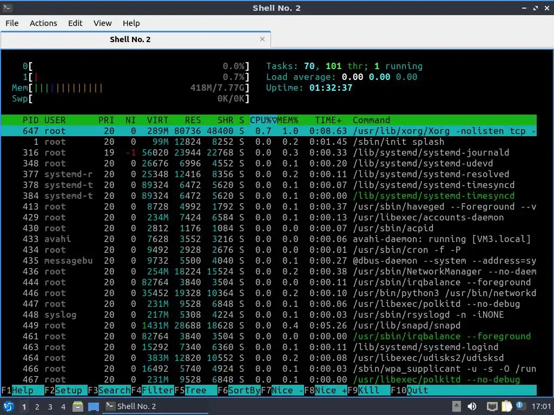Viewport: 554px width, 415px height.
Task: Click F1 Help in htop footer
Action: [x=23, y=390]
